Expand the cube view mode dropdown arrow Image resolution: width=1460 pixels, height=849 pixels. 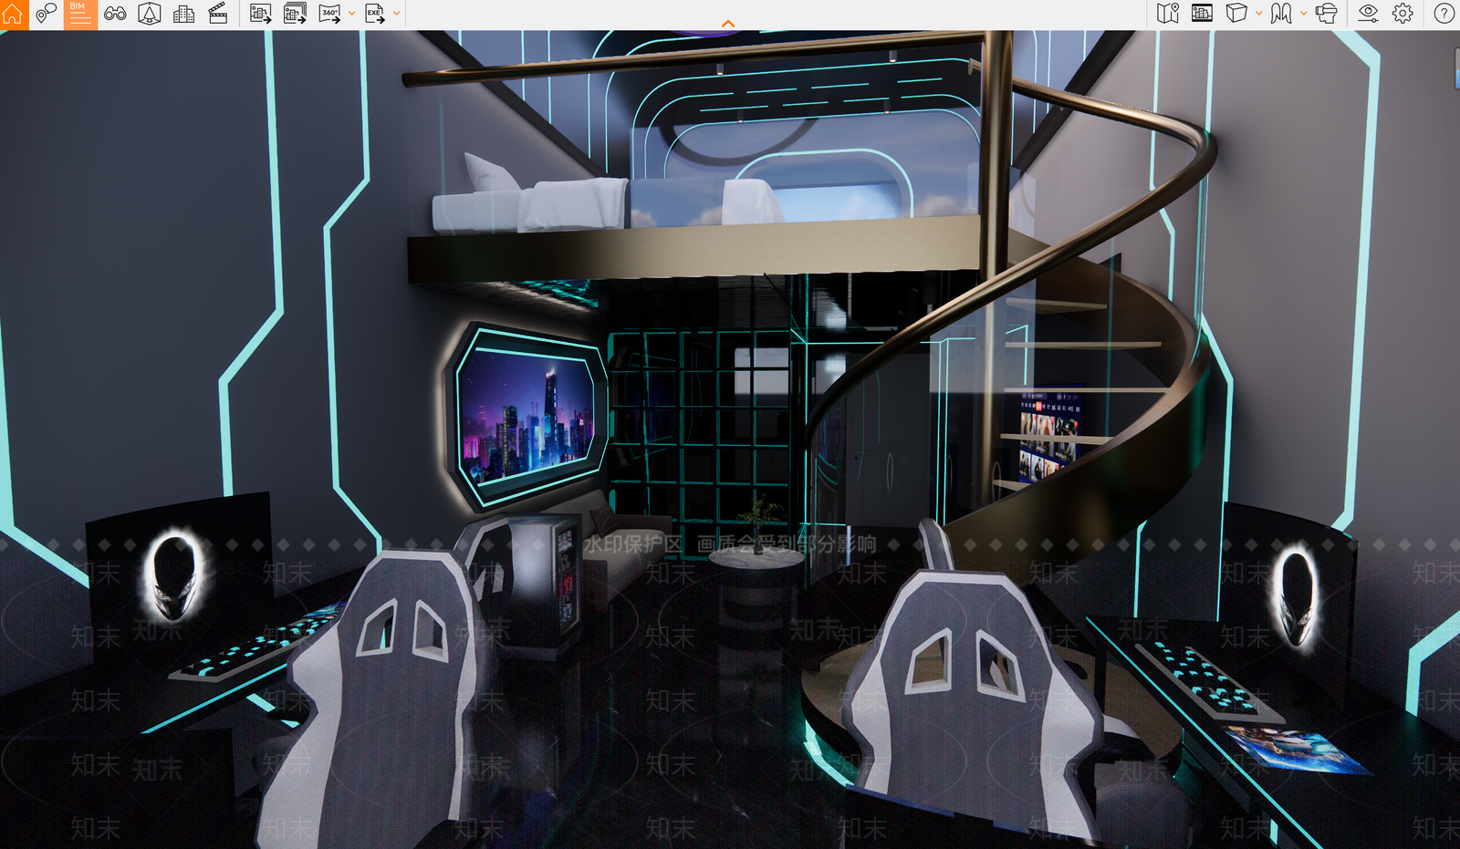click(x=1259, y=14)
